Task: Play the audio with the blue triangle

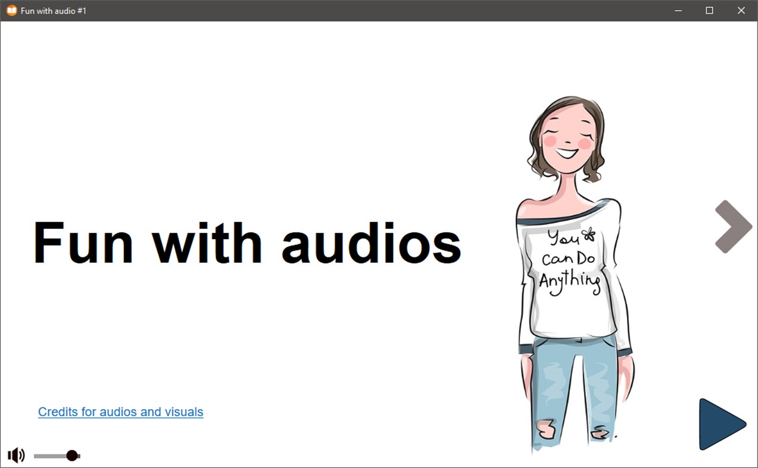Action: coord(722,425)
